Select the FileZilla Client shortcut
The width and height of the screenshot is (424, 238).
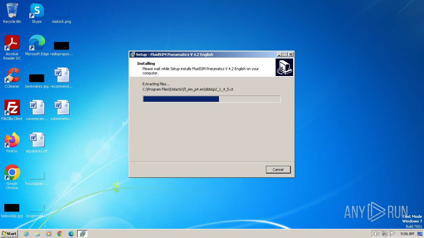[12, 110]
